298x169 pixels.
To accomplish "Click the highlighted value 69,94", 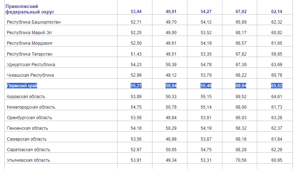I will click(241, 86).
